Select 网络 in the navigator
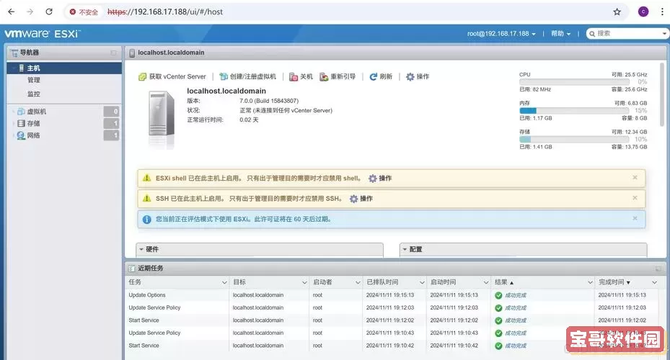670x360 pixels. [33, 135]
